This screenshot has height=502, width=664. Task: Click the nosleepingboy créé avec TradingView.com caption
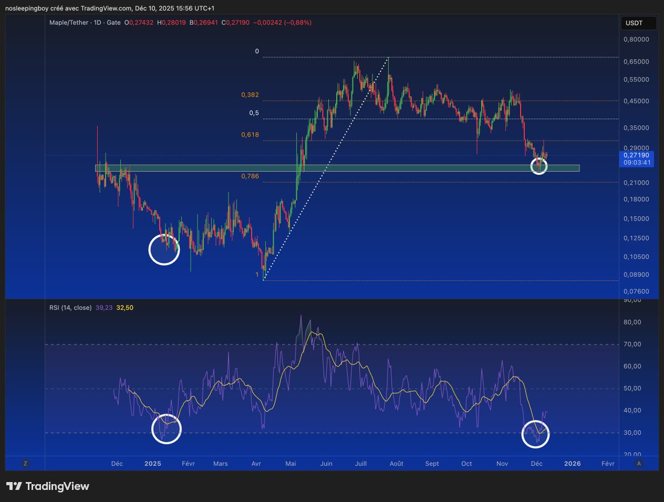pyautogui.click(x=69, y=8)
